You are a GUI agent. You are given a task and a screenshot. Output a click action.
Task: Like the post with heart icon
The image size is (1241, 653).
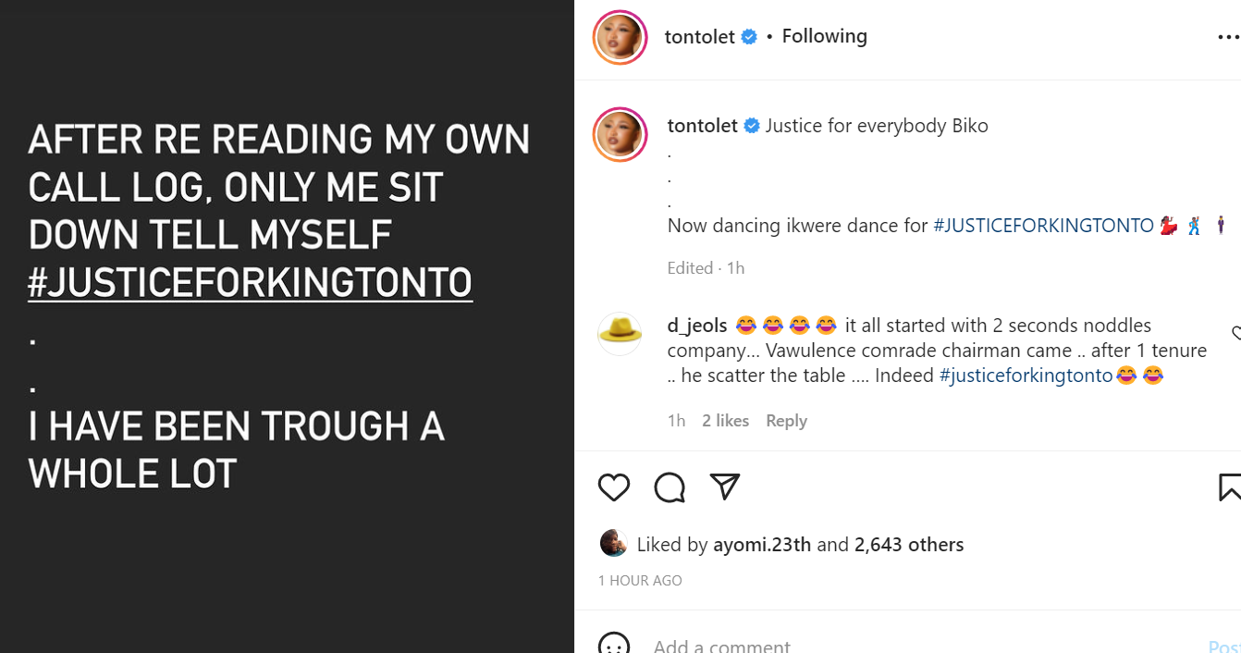pos(614,487)
